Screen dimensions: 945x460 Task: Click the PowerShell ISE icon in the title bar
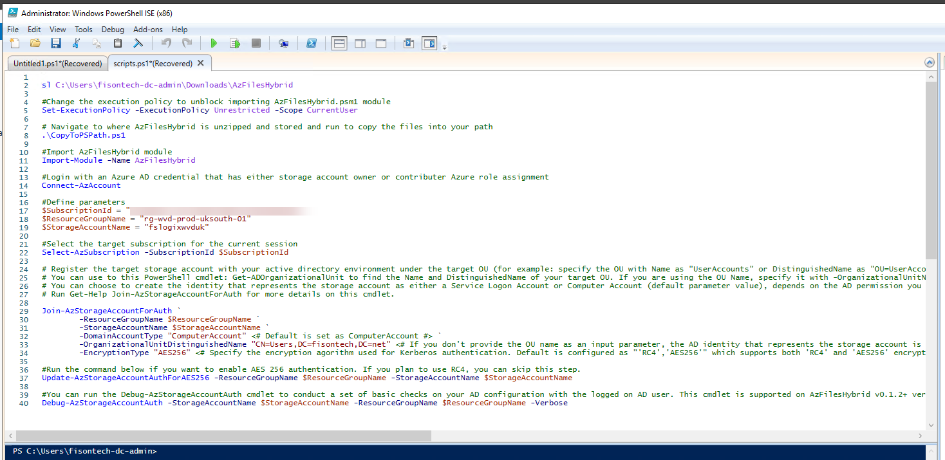point(12,13)
